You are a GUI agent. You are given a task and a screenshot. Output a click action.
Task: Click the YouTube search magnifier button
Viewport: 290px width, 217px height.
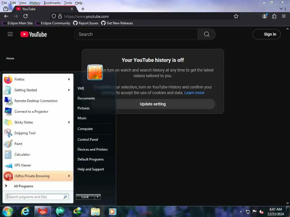(206, 34)
